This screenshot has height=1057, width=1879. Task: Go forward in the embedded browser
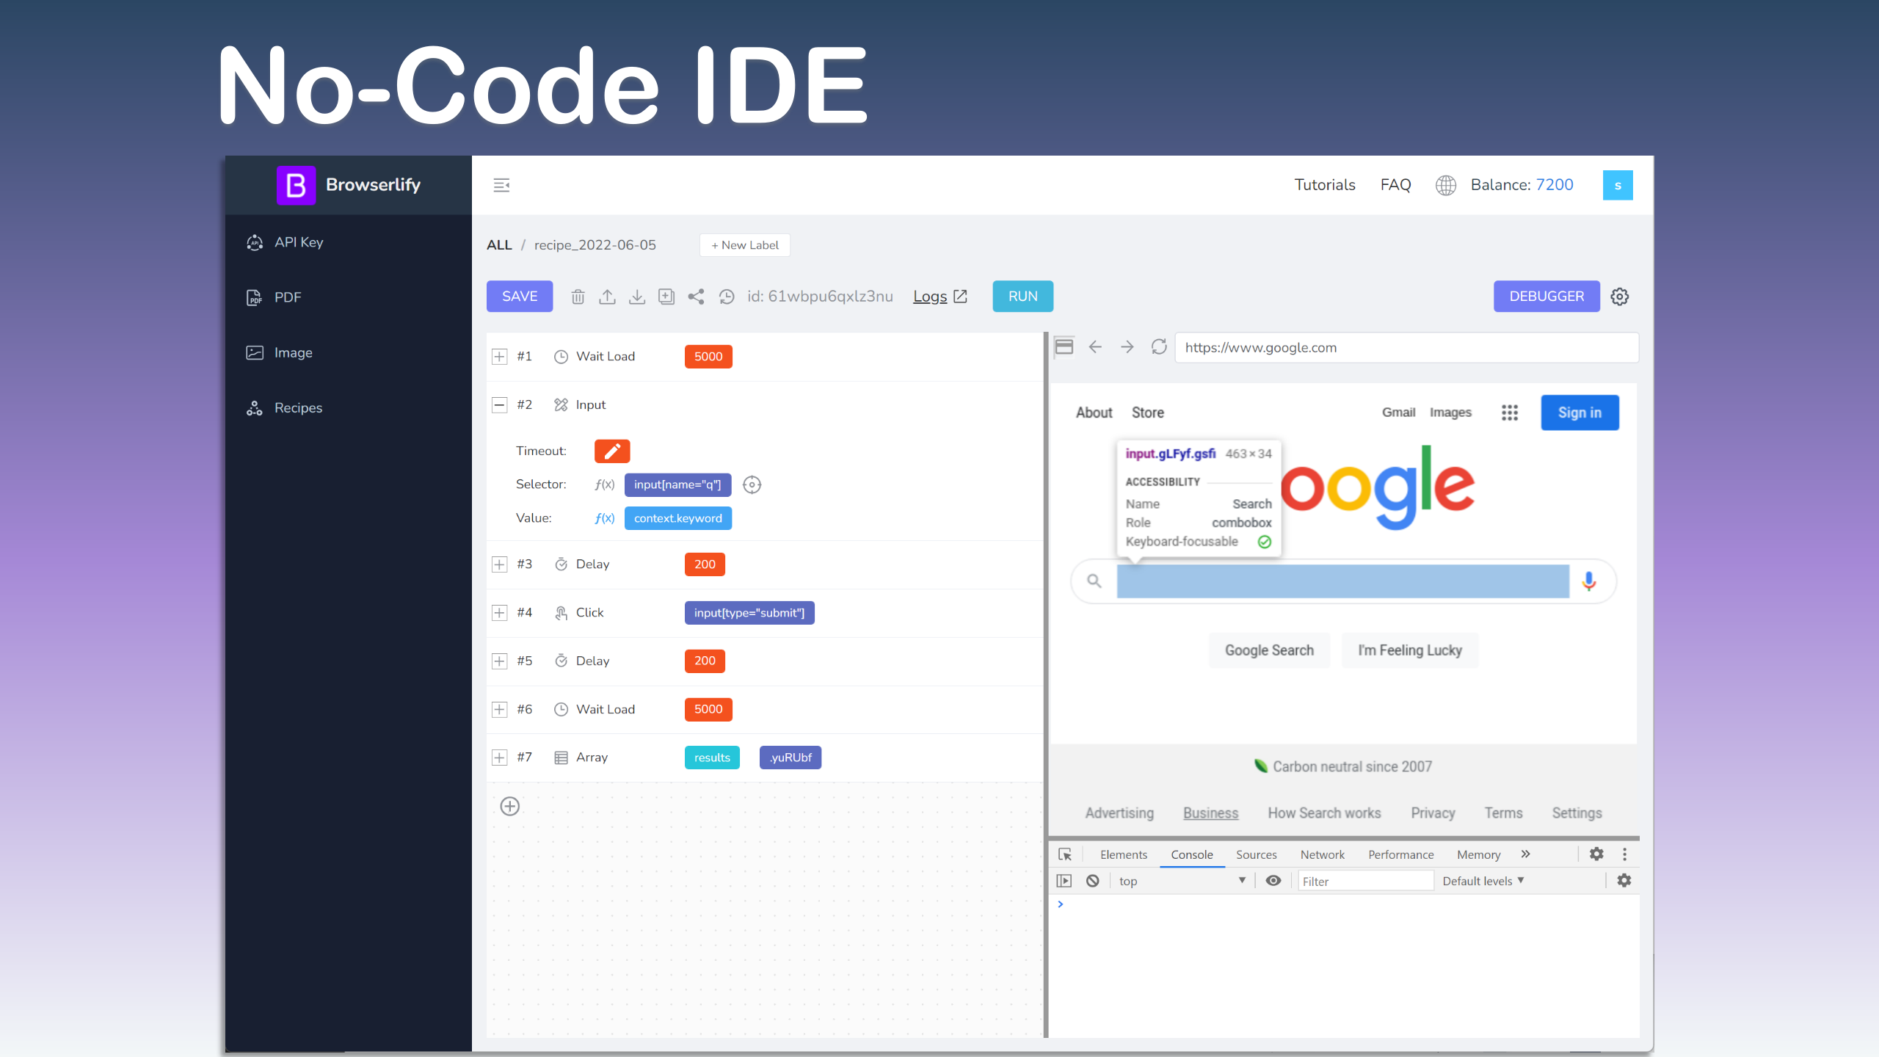1127,347
